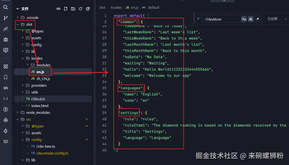Click the "settings" key on line 39
Screen dimensions: 289x165
click(x=129, y=113)
